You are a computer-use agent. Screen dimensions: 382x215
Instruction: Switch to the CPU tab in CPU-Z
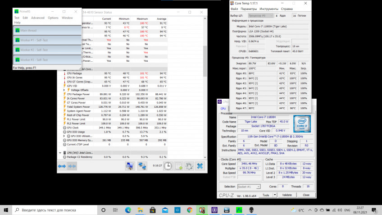point(223,109)
